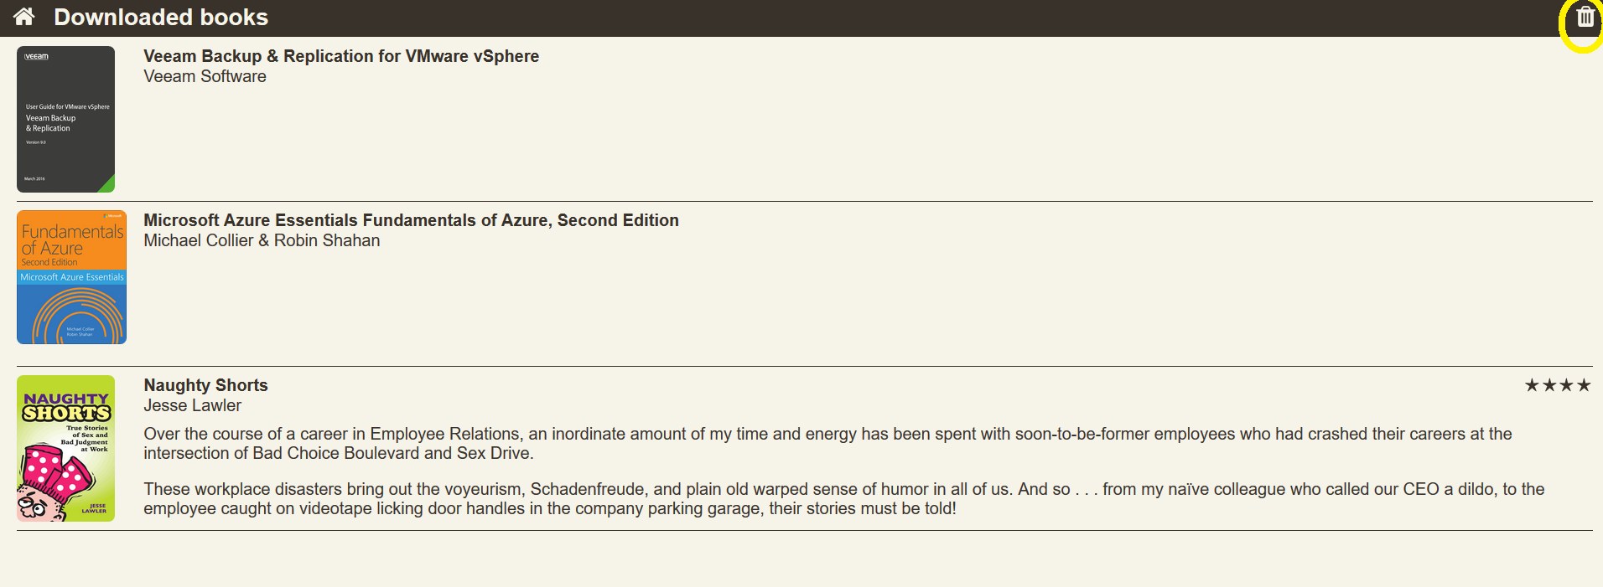Click the Downloaded books heading
The image size is (1603, 587).
pyautogui.click(x=161, y=17)
